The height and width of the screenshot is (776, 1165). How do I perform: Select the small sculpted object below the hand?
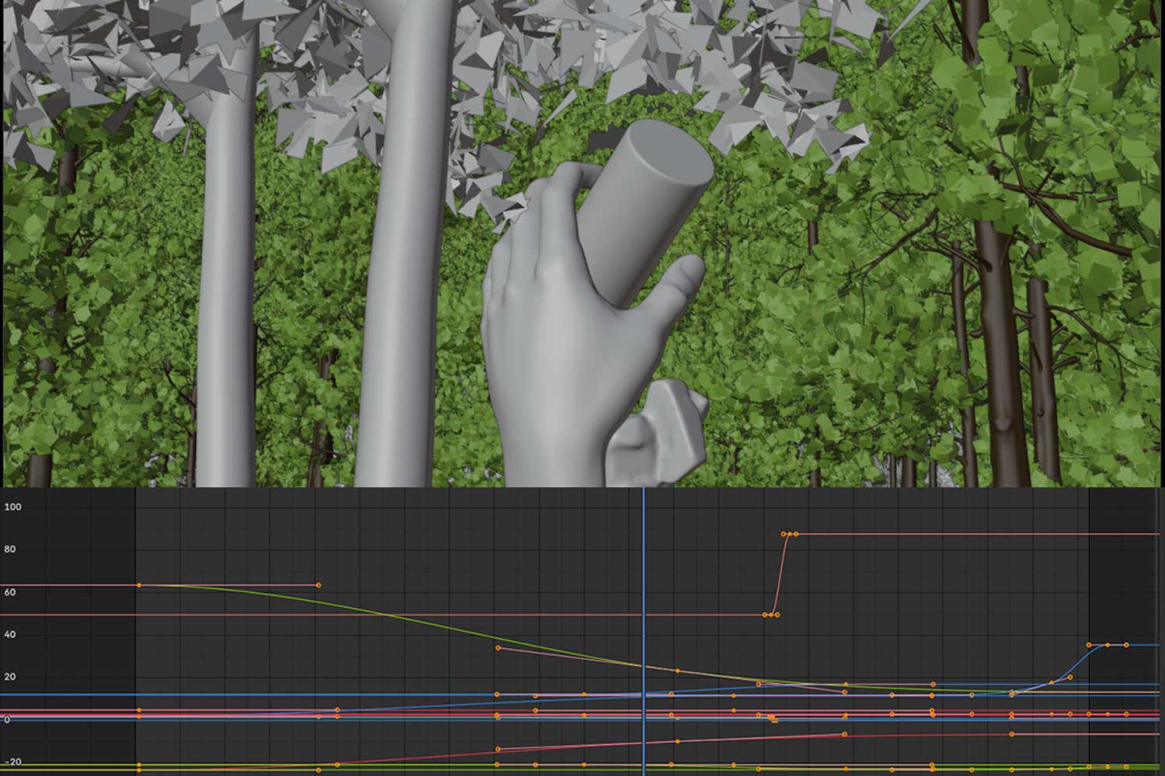pyautogui.click(x=657, y=433)
